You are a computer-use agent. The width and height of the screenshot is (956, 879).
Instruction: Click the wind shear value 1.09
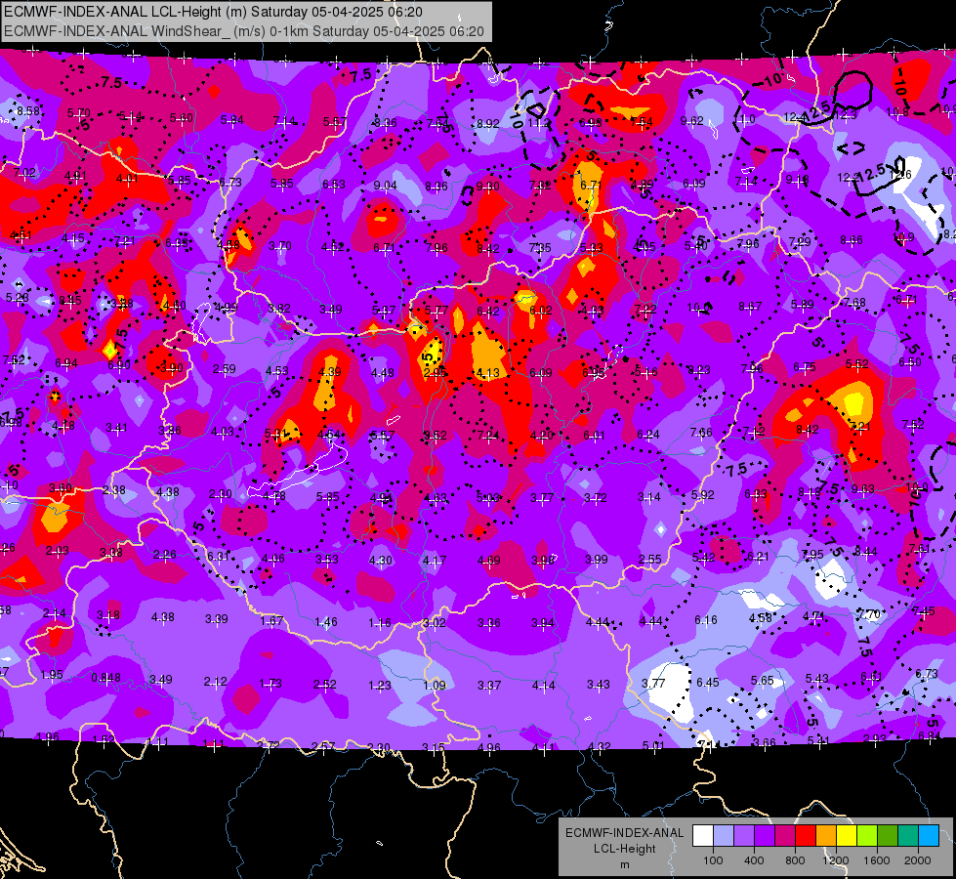pos(435,685)
